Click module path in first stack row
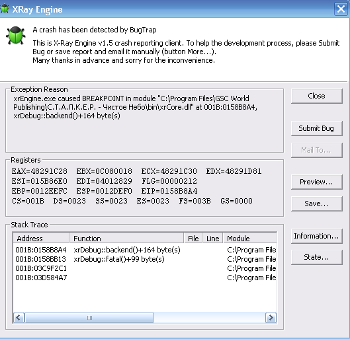The height and width of the screenshot is (339, 350). tap(251, 250)
